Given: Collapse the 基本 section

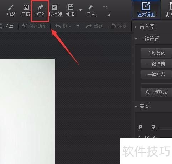Looking at the screenshot, I should 136,107.
